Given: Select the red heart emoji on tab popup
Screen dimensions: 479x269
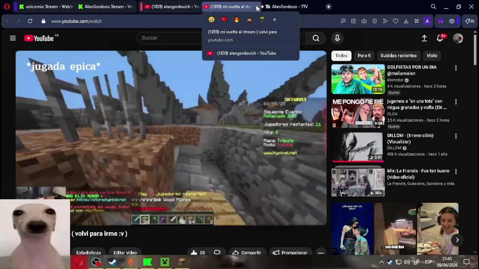Looking at the screenshot, I should coord(224,19).
